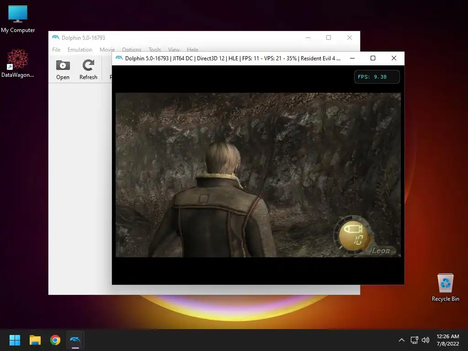Click the main Dolphin window title text

pyautogui.click(x=83, y=37)
